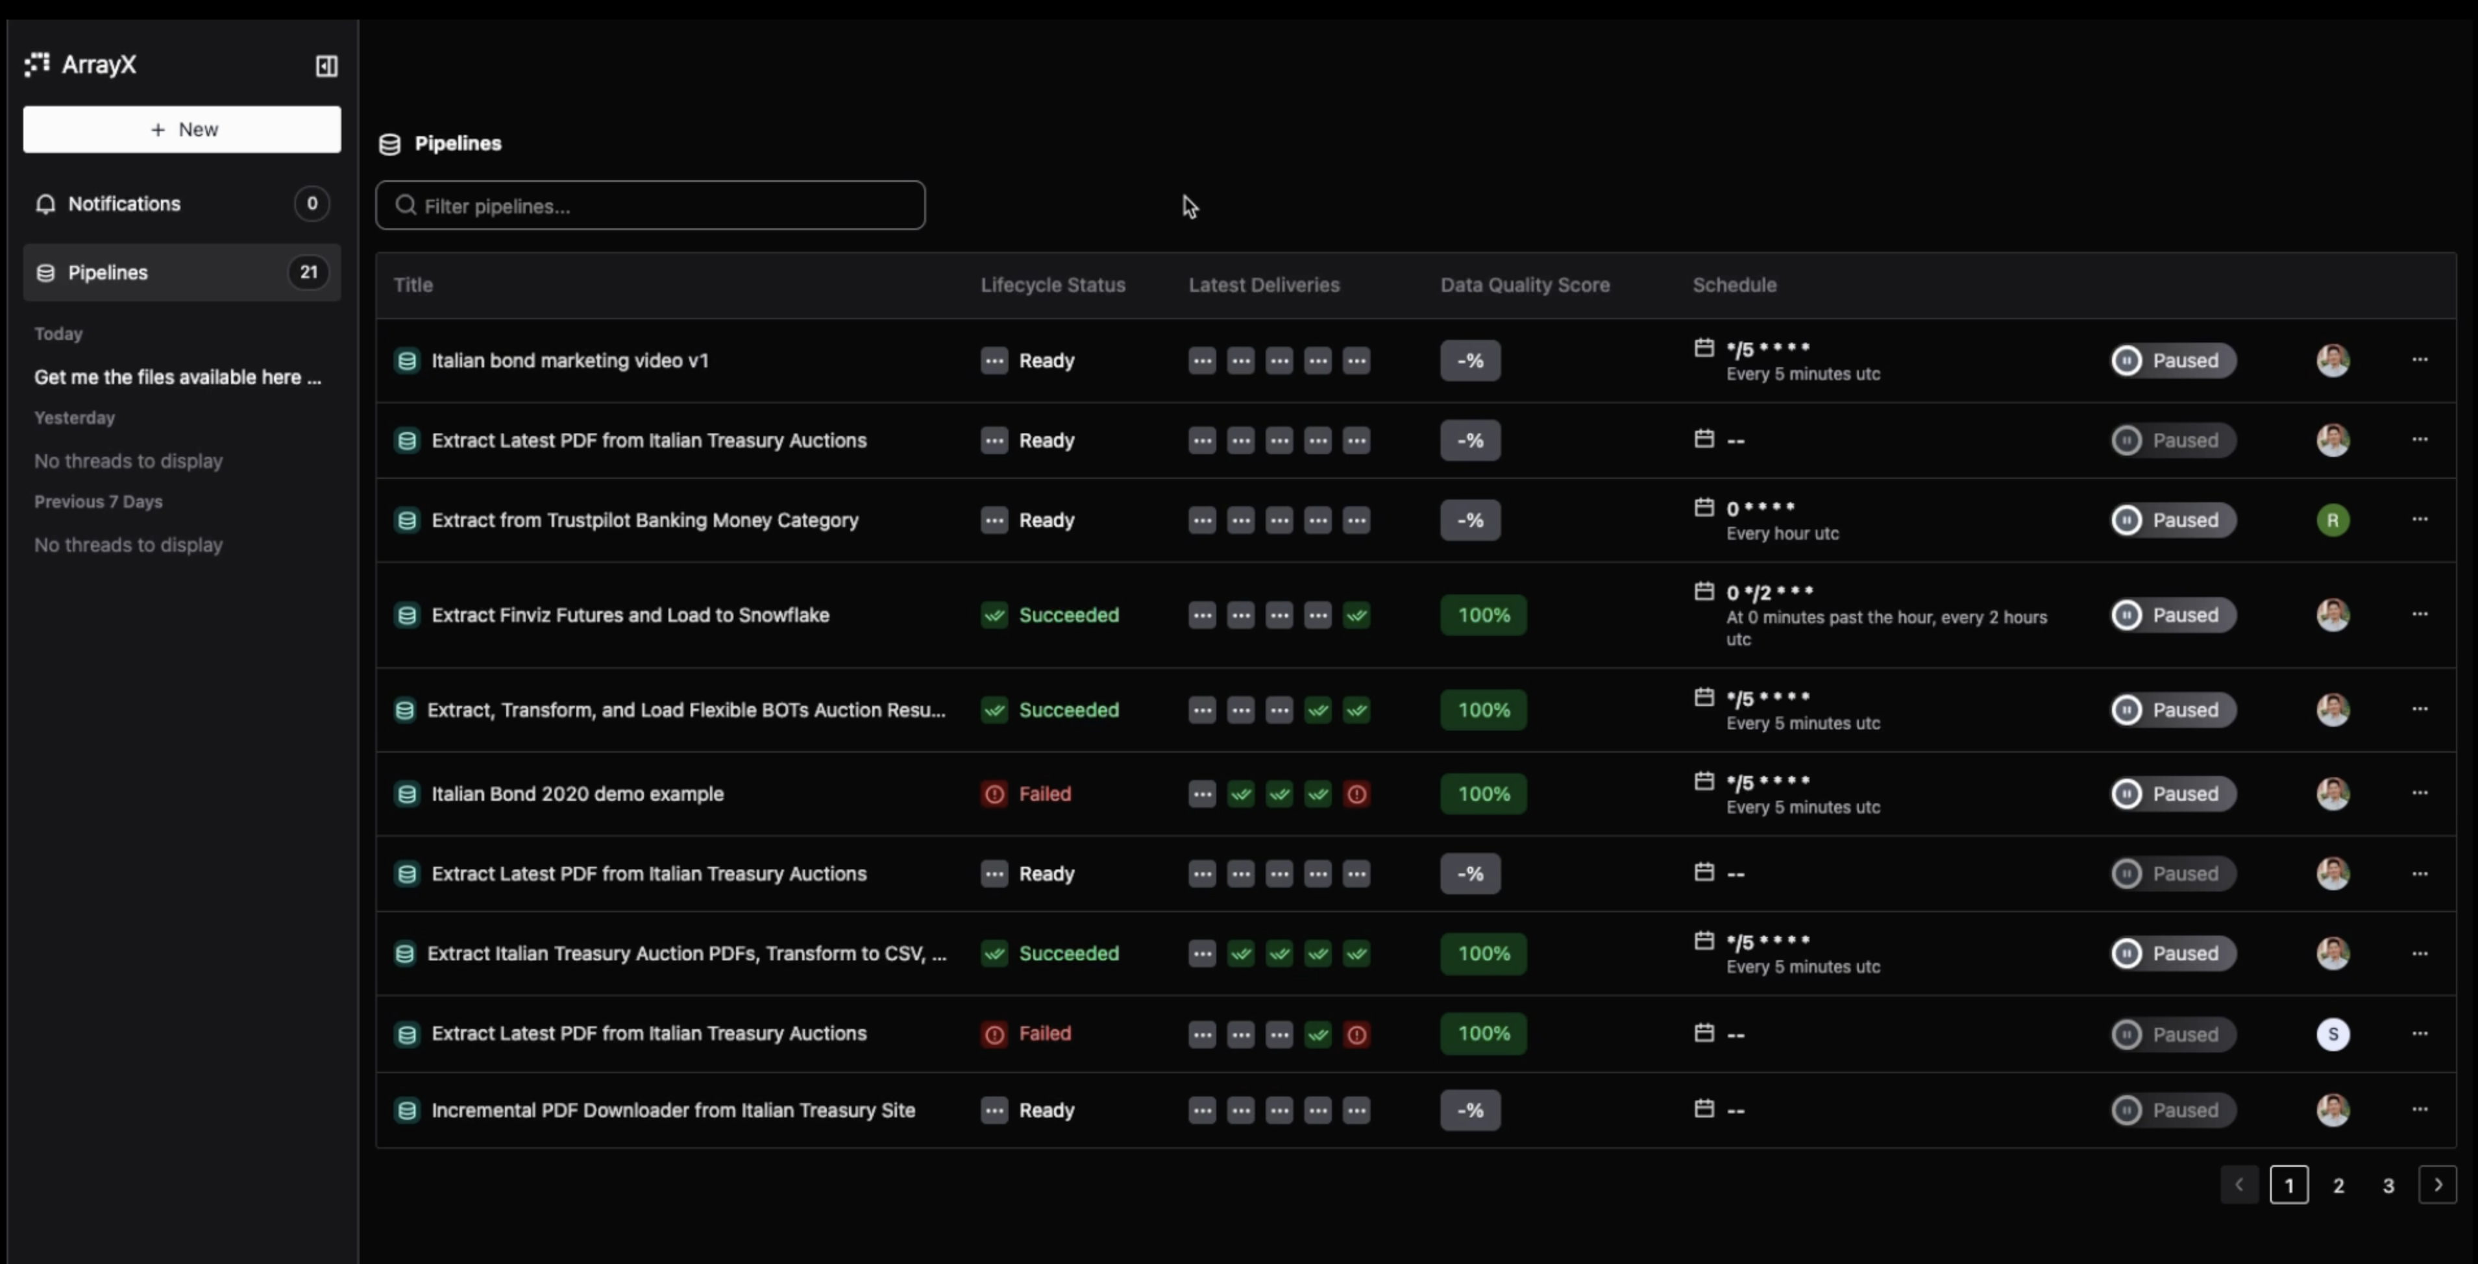
Task: Open more options for Trustpilot Banking pipeline
Action: click(x=2420, y=520)
